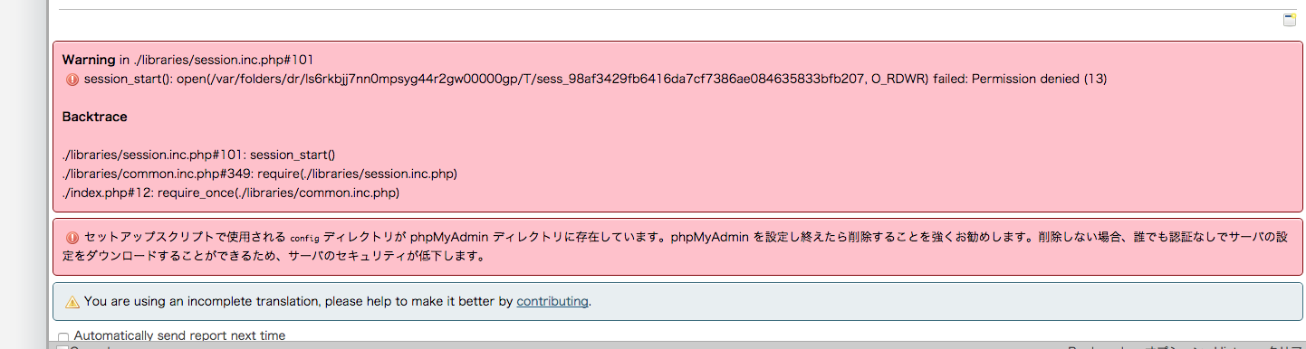Click the Console label in the bottom bar
The height and width of the screenshot is (349, 1306).
click(91, 347)
